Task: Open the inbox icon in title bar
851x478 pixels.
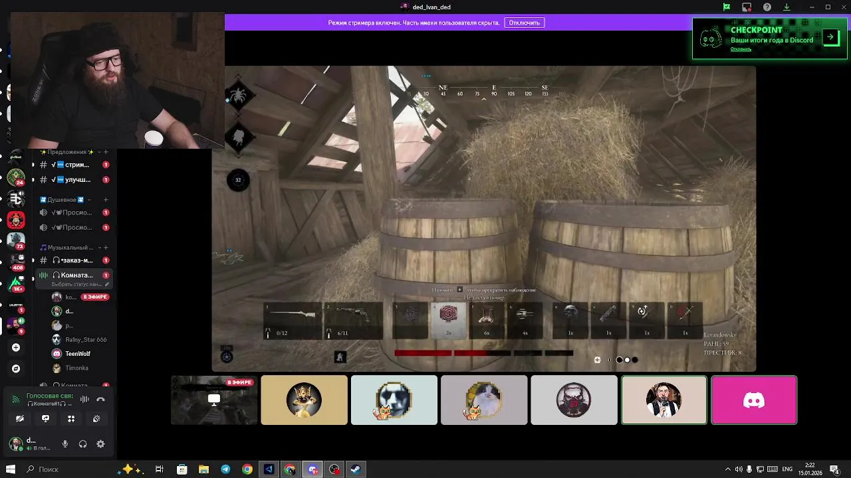Action: (747, 7)
